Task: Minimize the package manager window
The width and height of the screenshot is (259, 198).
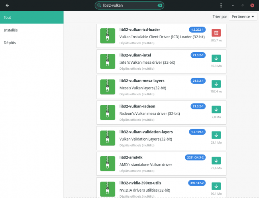Action: point(233,6)
